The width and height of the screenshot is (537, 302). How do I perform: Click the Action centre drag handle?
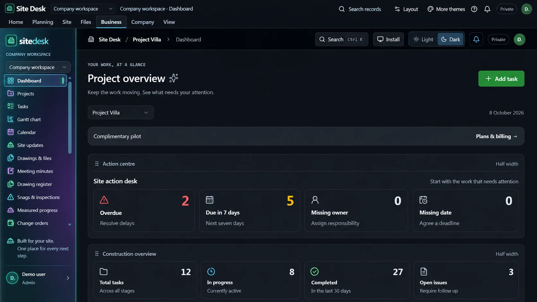pos(97,164)
